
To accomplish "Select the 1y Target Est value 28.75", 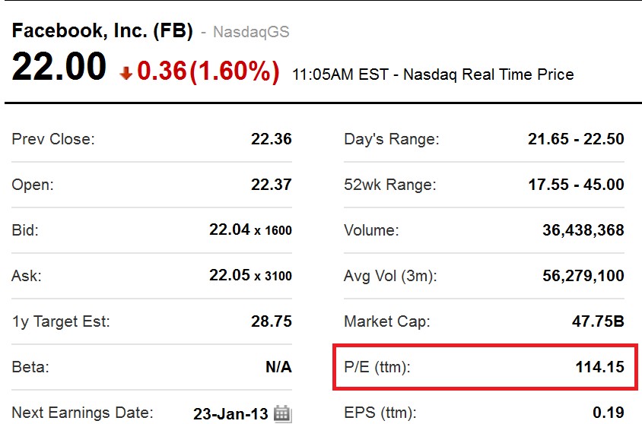I will coord(272,321).
